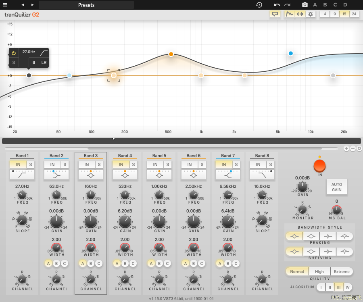Enable Band 2 IN button
The width and height of the screenshot is (363, 302).
(52, 165)
